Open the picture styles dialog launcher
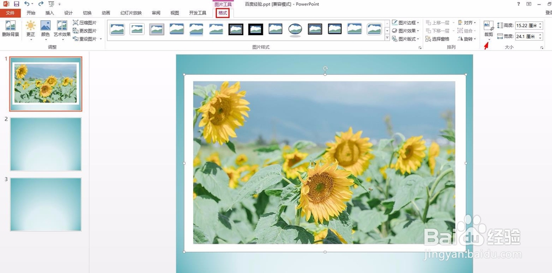Screen dimensions: 552x273 click(x=420, y=47)
